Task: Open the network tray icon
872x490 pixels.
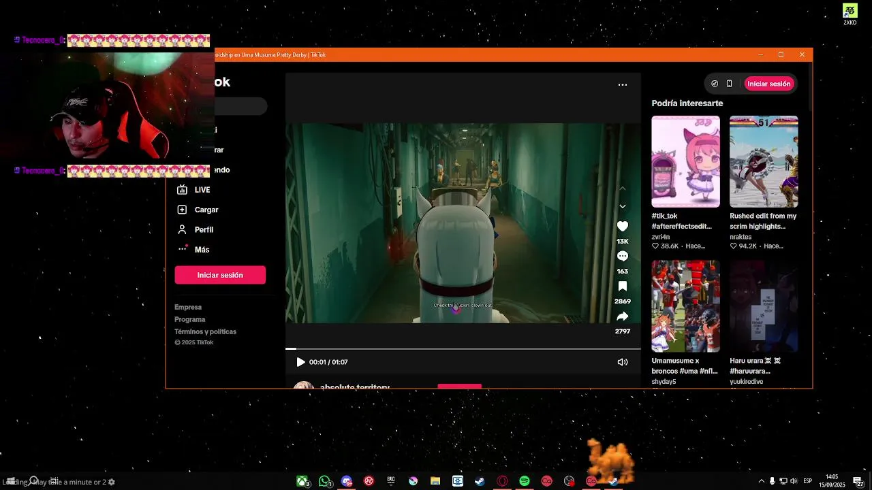Action: [783, 481]
